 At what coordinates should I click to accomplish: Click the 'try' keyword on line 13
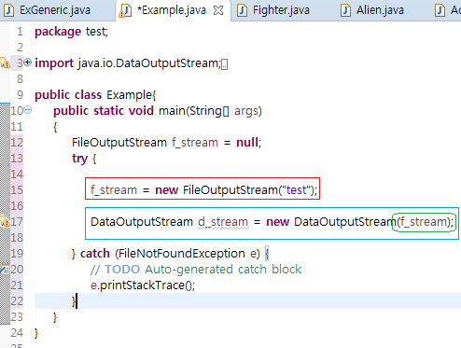80,159
